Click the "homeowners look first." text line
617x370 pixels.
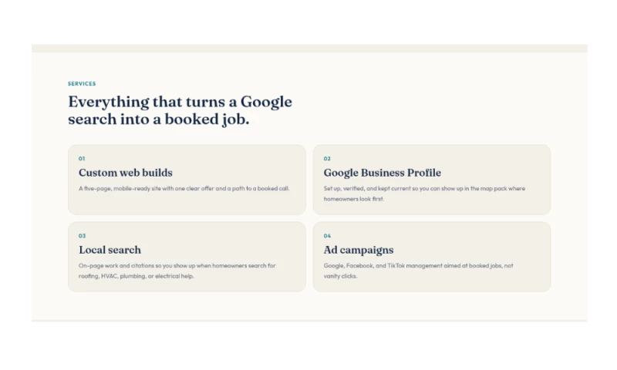tap(354, 199)
